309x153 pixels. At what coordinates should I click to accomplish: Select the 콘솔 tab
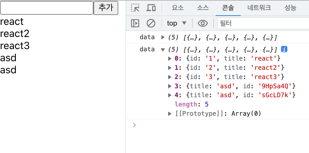coord(228,8)
